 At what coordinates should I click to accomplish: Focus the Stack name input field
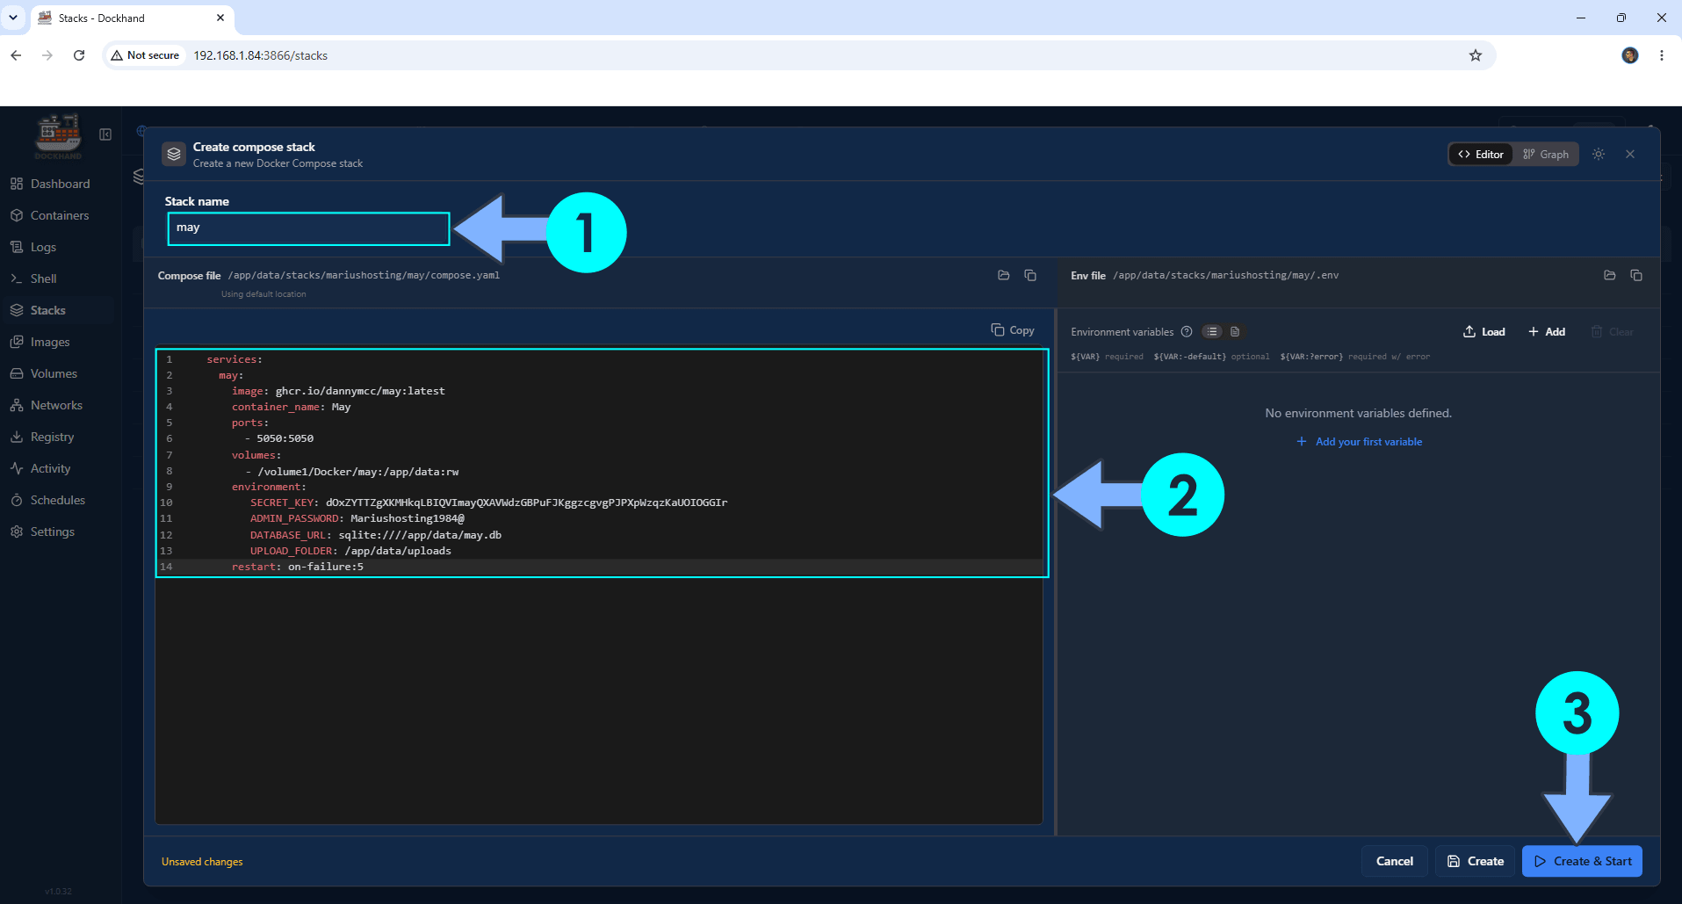click(x=308, y=228)
